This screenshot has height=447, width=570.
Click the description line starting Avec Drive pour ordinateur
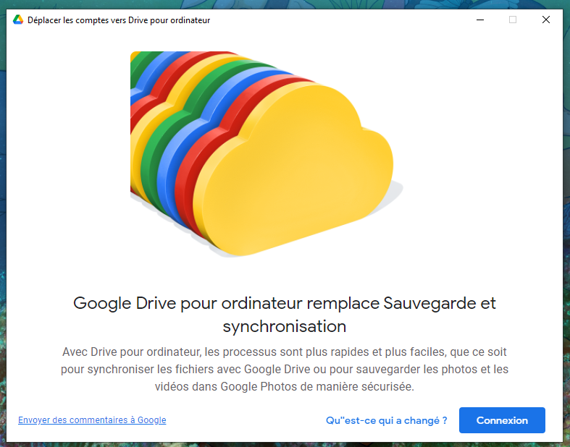point(285,352)
